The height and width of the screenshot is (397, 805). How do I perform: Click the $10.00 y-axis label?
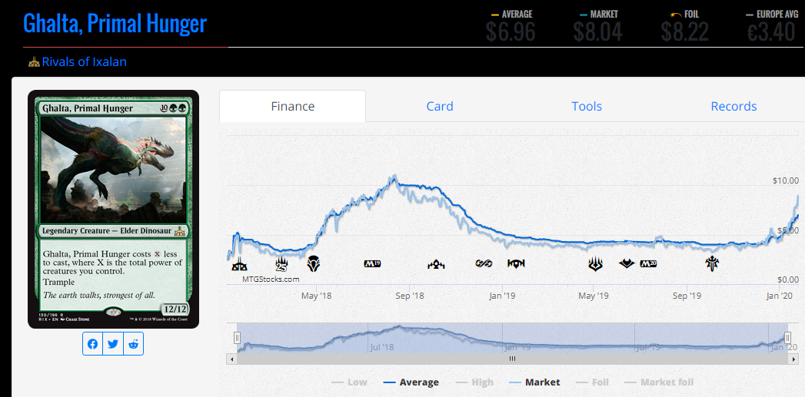(x=786, y=180)
